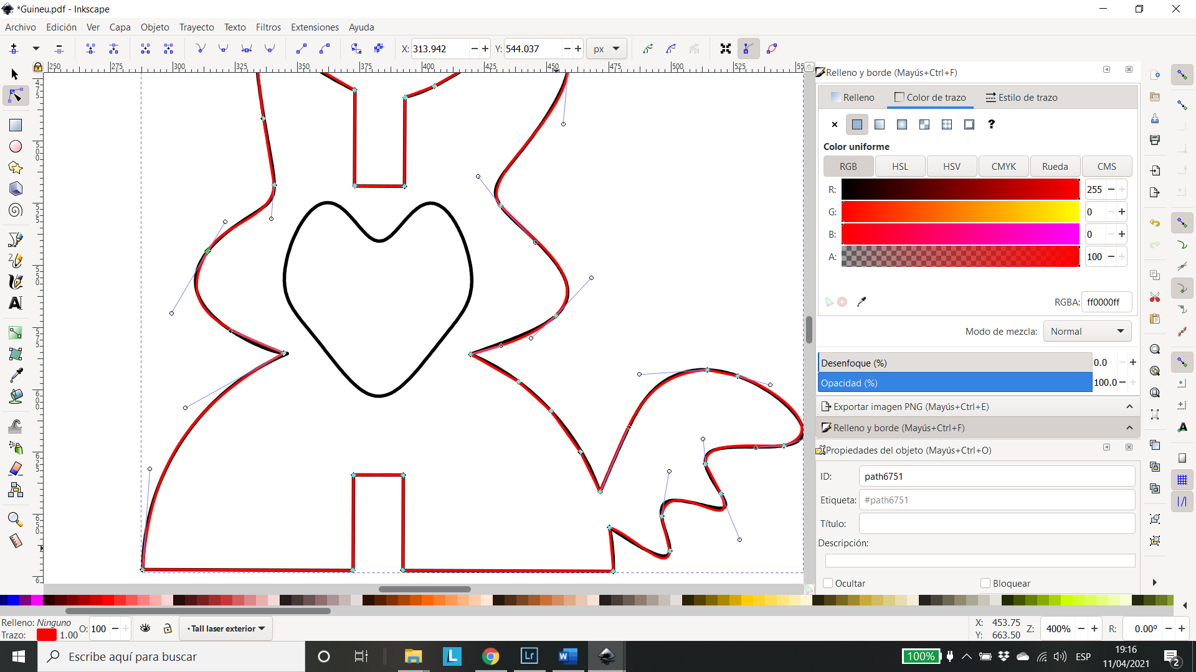Switch to the CMYK color mode
Screen dimensions: 1196x672
coord(1003,166)
